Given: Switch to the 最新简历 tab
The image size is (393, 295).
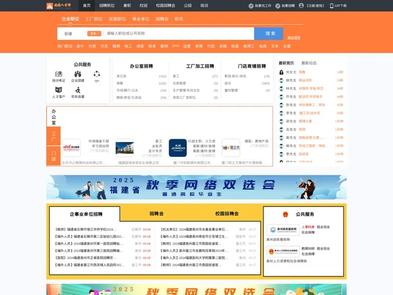Looking at the screenshot, I should click(286, 63).
